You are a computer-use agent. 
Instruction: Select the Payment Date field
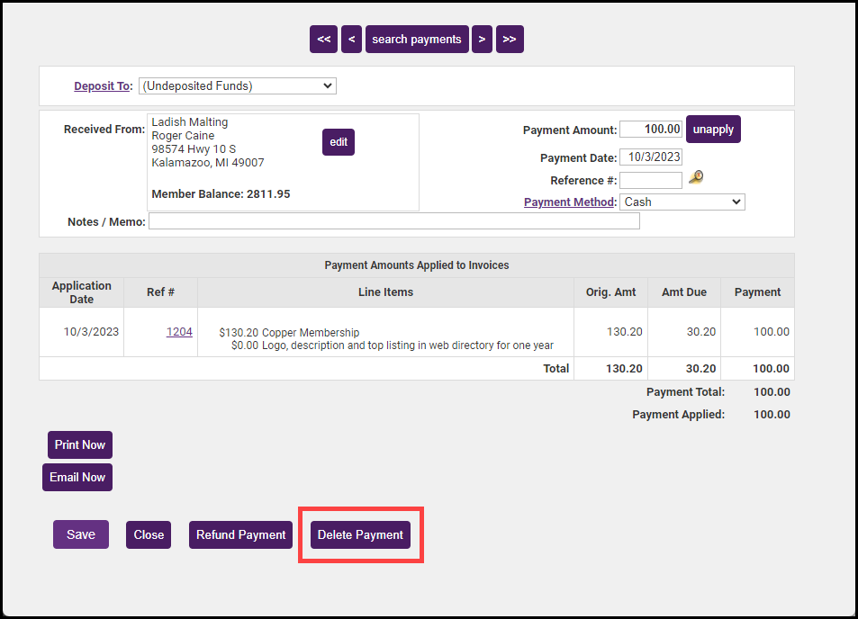pyautogui.click(x=650, y=157)
